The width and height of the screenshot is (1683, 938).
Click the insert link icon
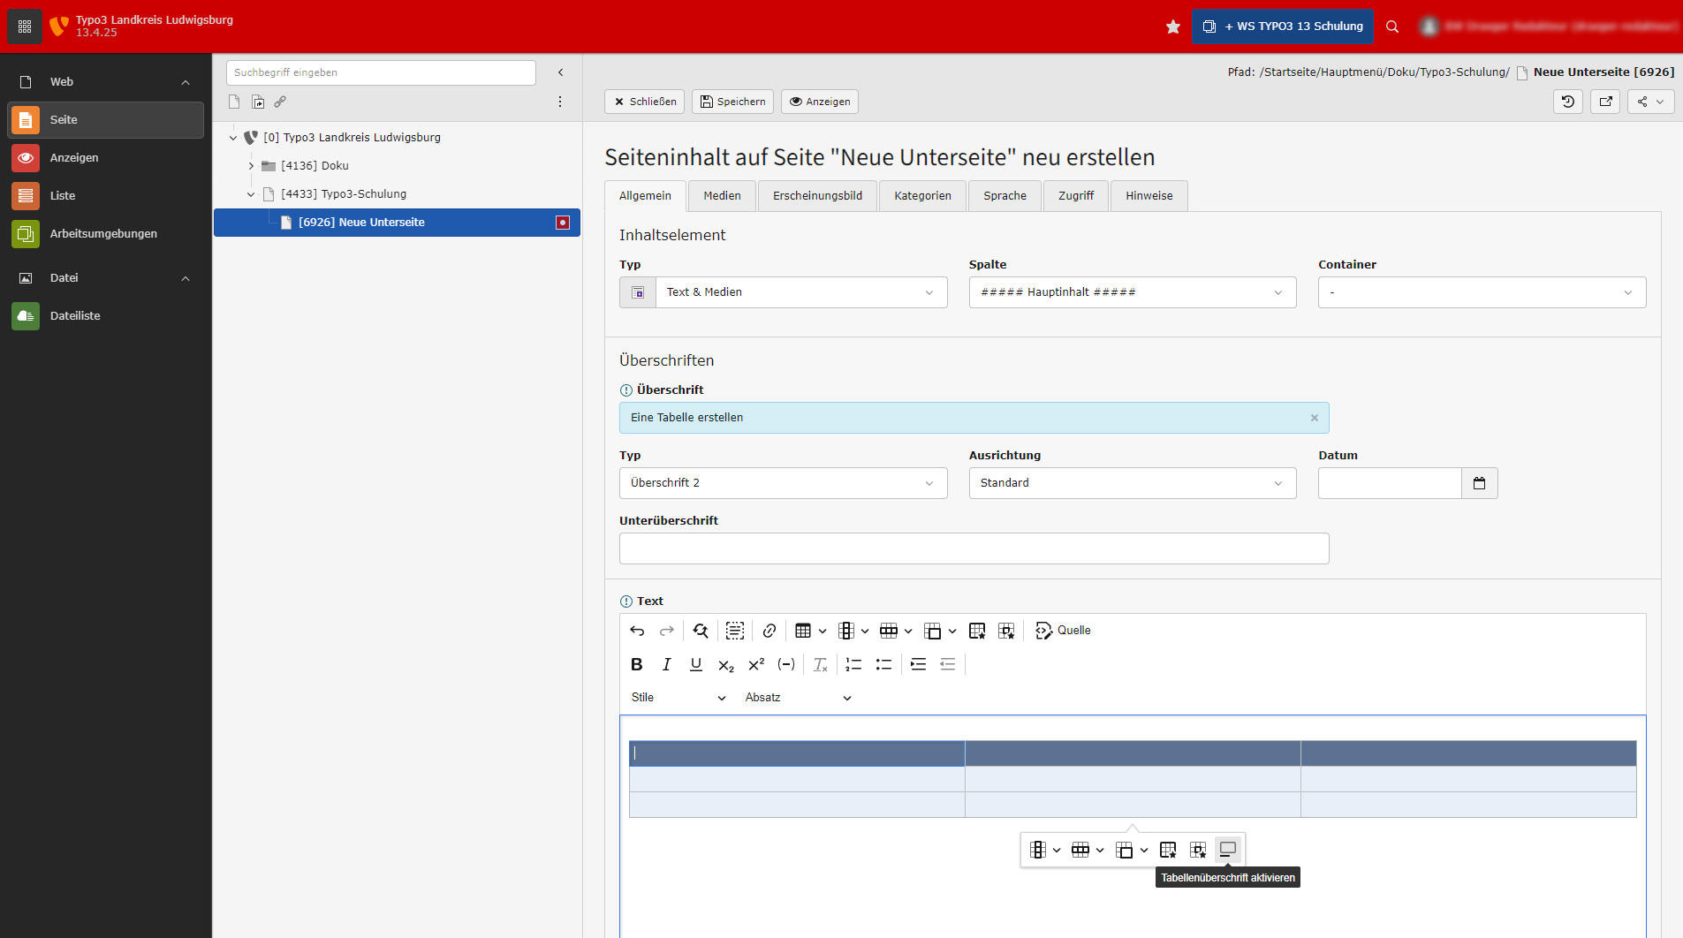pyautogui.click(x=769, y=631)
